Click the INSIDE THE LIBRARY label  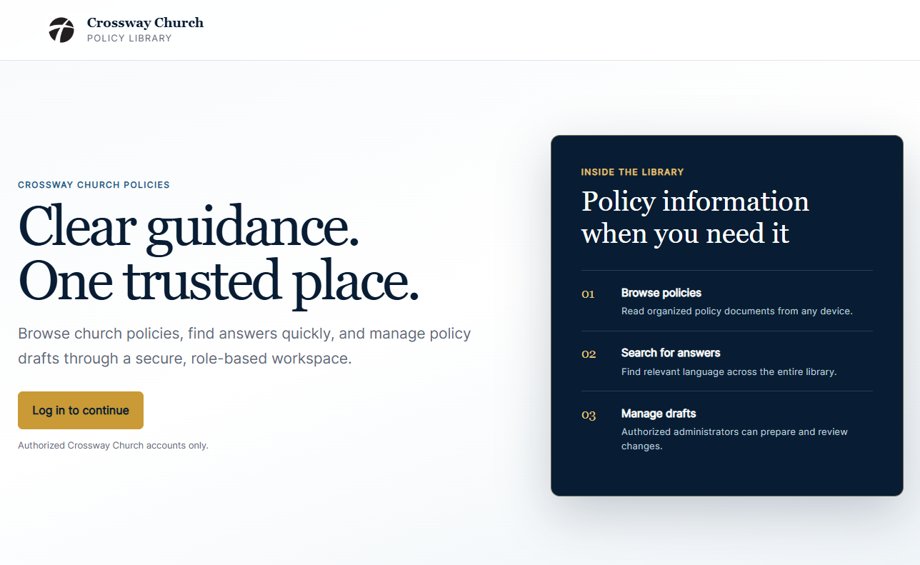click(632, 172)
